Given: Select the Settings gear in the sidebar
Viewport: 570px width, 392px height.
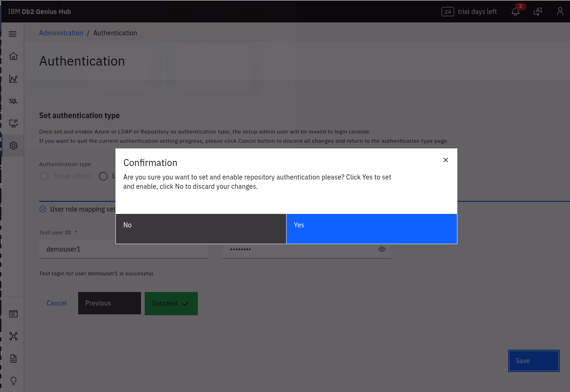Looking at the screenshot, I should click(x=13, y=146).
